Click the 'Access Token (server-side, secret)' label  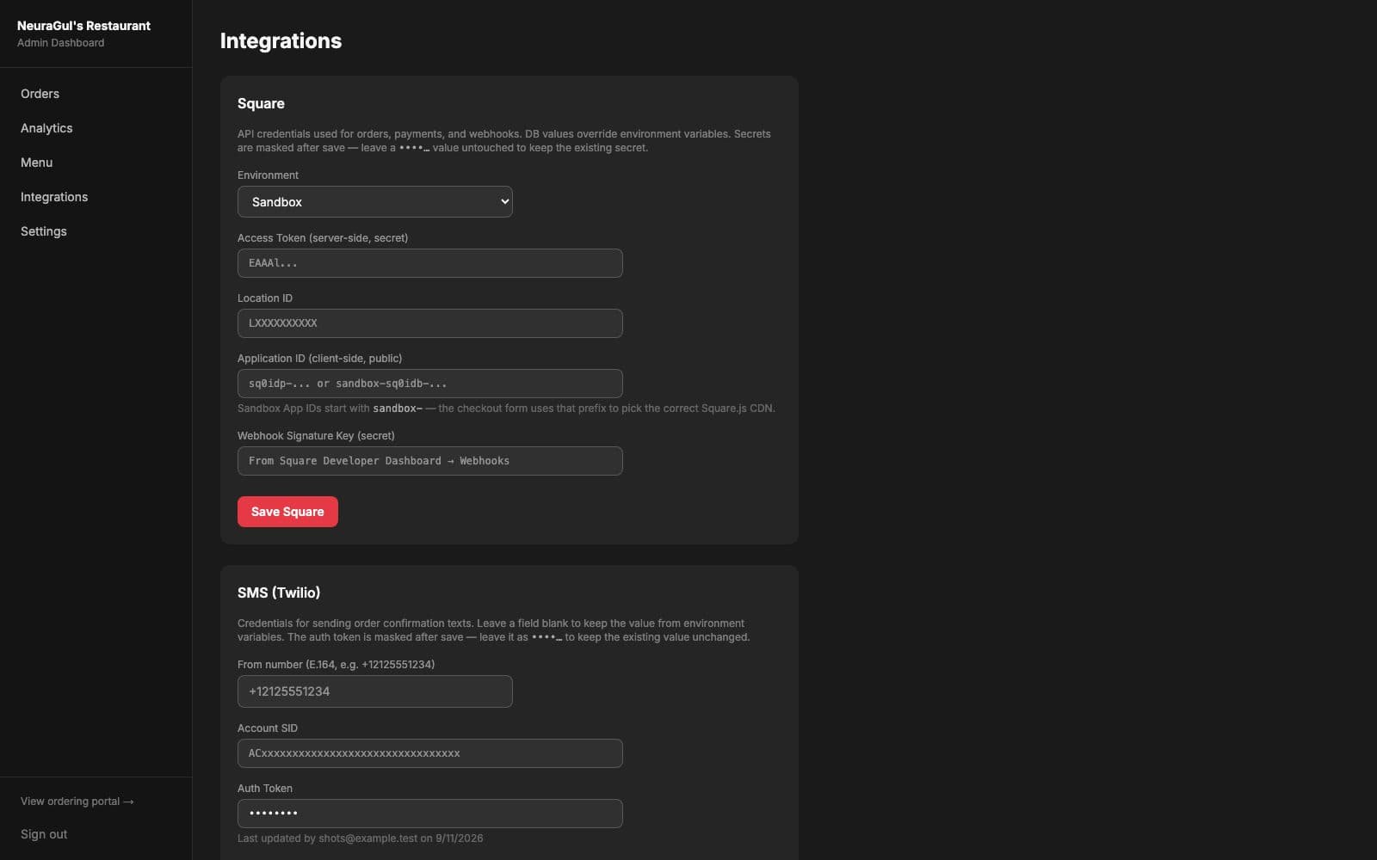[x=323, y=238]
